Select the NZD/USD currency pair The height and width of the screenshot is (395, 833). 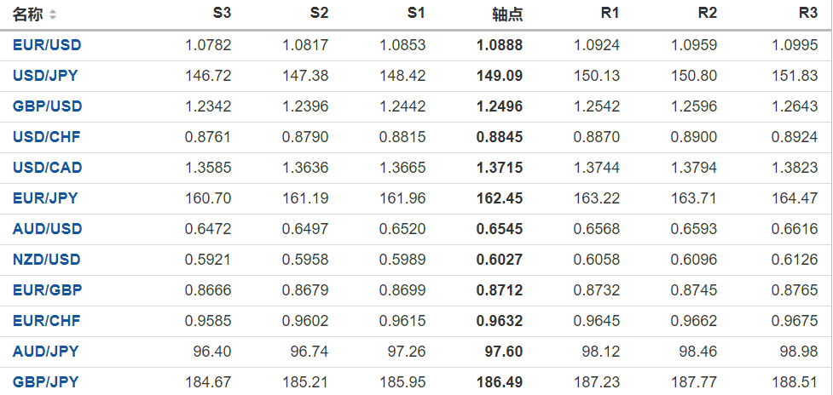(47, 260)
